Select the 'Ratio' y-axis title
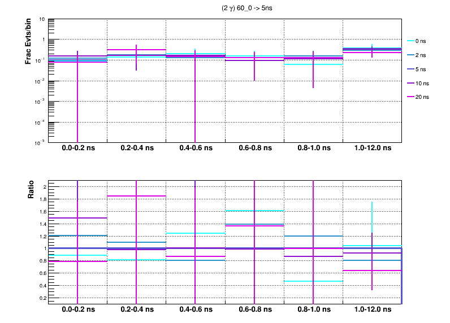Screen dimensions: 450x323 (x=32, y=190)
